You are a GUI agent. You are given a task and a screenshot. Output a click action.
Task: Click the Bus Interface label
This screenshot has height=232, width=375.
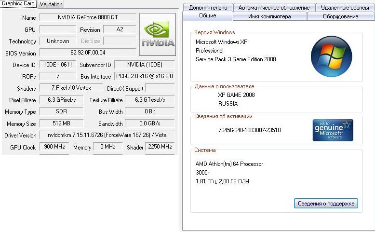95,77
